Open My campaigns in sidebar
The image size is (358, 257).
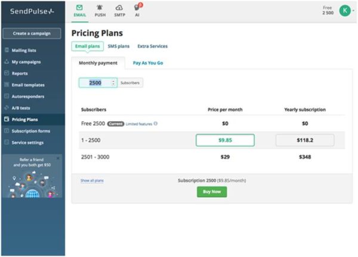[26, 62]
